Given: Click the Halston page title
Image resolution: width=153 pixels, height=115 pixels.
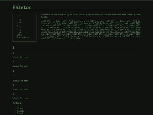Looking at the screenshot, I should [22, 8].
